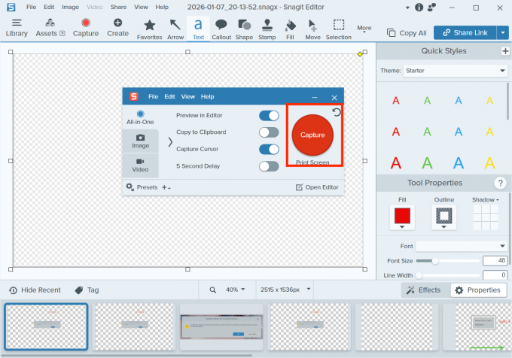The width and height of the screenshot is (512, 358).
Task: Open the Tool Properties help icon
Action: point(499,183)
